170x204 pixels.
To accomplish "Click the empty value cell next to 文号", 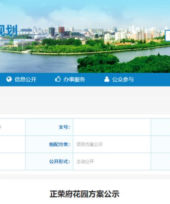I will (x=112, y=127).
